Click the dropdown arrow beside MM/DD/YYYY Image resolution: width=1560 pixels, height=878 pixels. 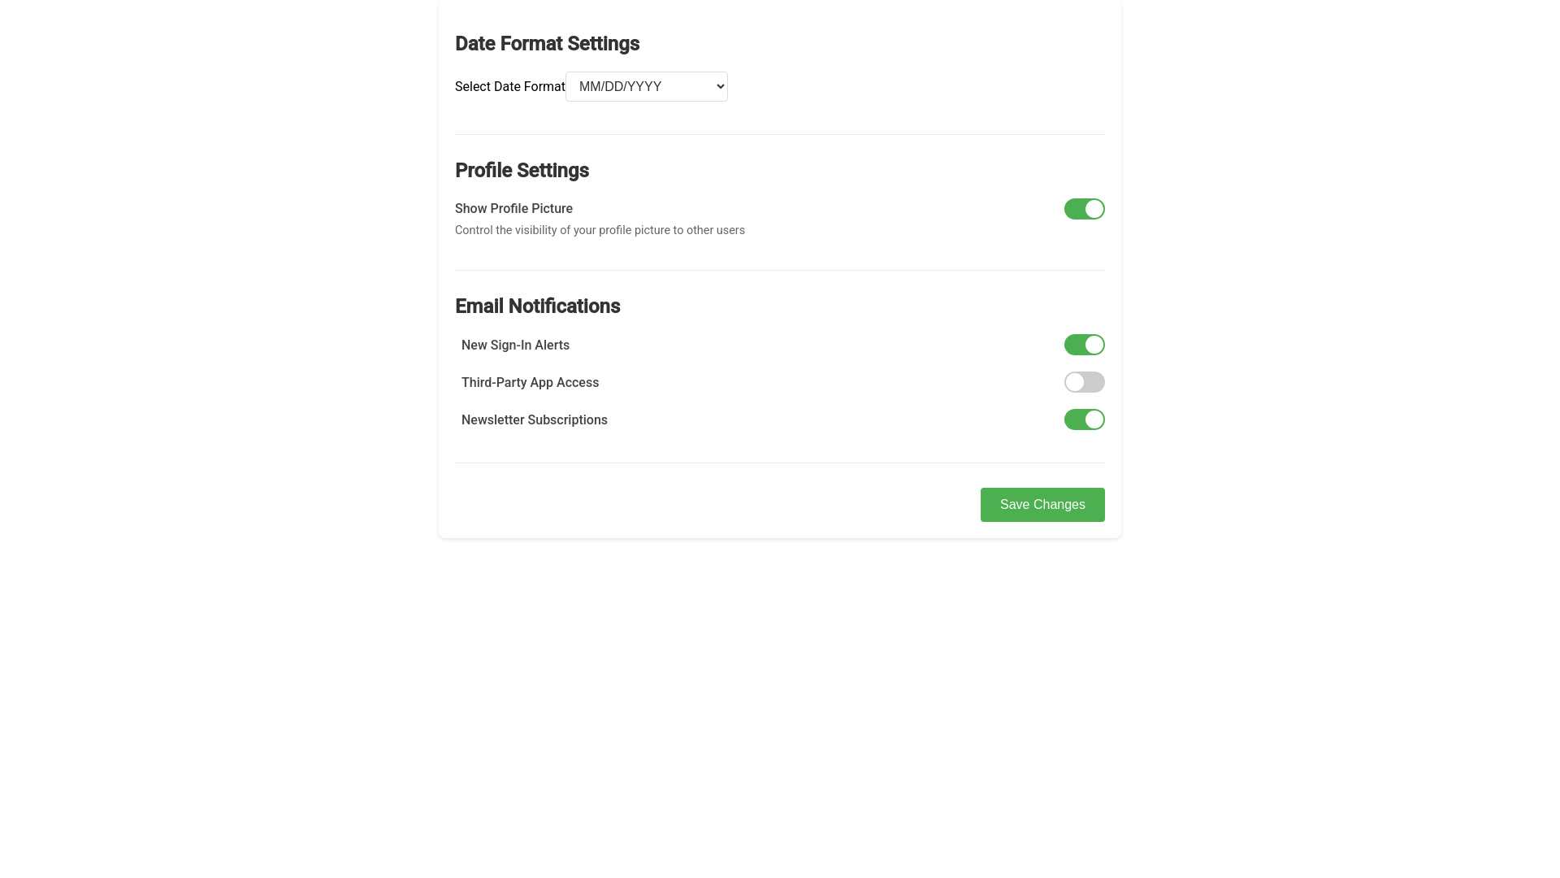tap(714, 86)
